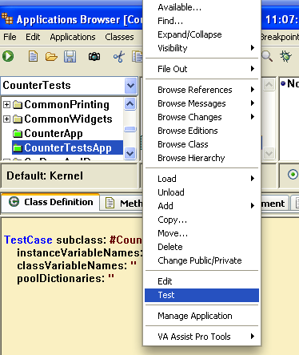Click the middle pane scroll up arrow
This screenshot has height=355, width=299.
269,85
